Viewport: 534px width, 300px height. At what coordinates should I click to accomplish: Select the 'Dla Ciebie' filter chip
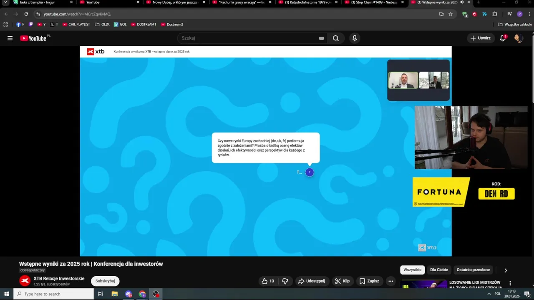439,270
